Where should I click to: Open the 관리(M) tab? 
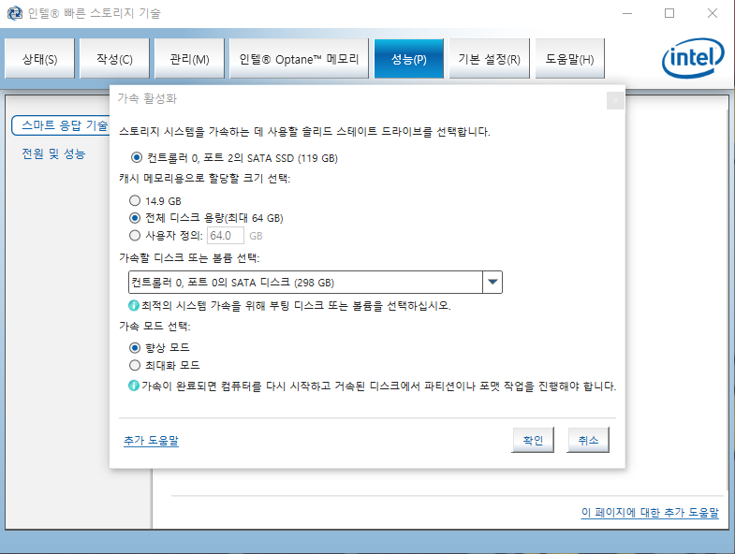coord(189,59)
